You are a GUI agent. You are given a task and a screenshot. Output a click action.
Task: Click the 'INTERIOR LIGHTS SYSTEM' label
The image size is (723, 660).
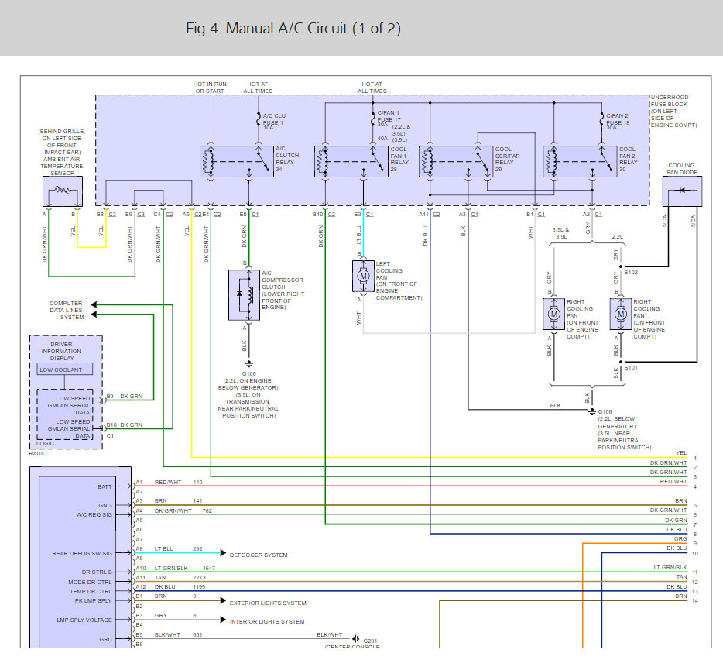point(267,622)
